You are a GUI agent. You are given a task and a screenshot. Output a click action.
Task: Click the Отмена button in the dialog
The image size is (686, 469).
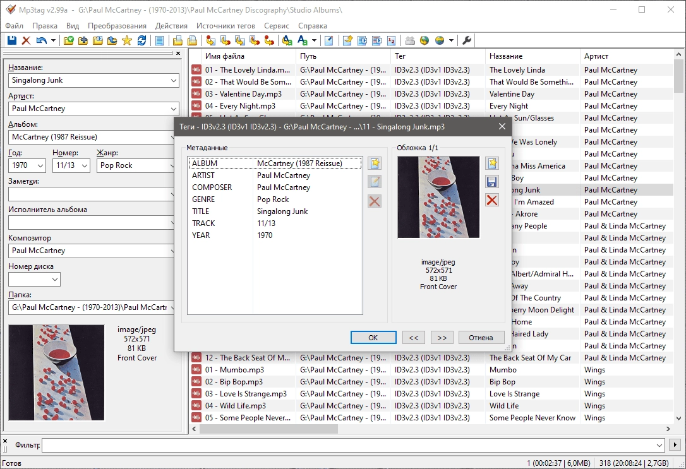coord(481,338)
